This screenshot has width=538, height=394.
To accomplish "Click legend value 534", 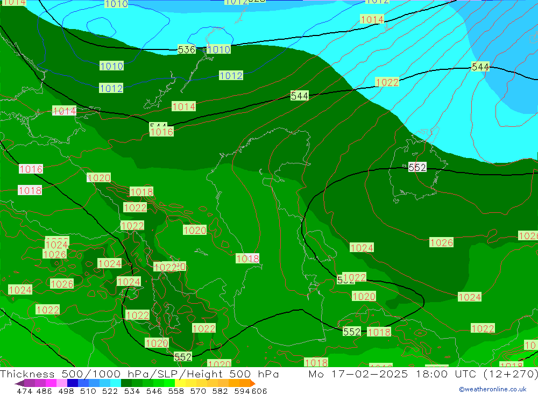I will [132, 391].
